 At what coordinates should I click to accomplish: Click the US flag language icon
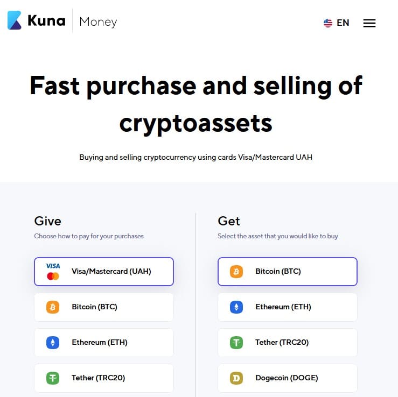point(327,23)
